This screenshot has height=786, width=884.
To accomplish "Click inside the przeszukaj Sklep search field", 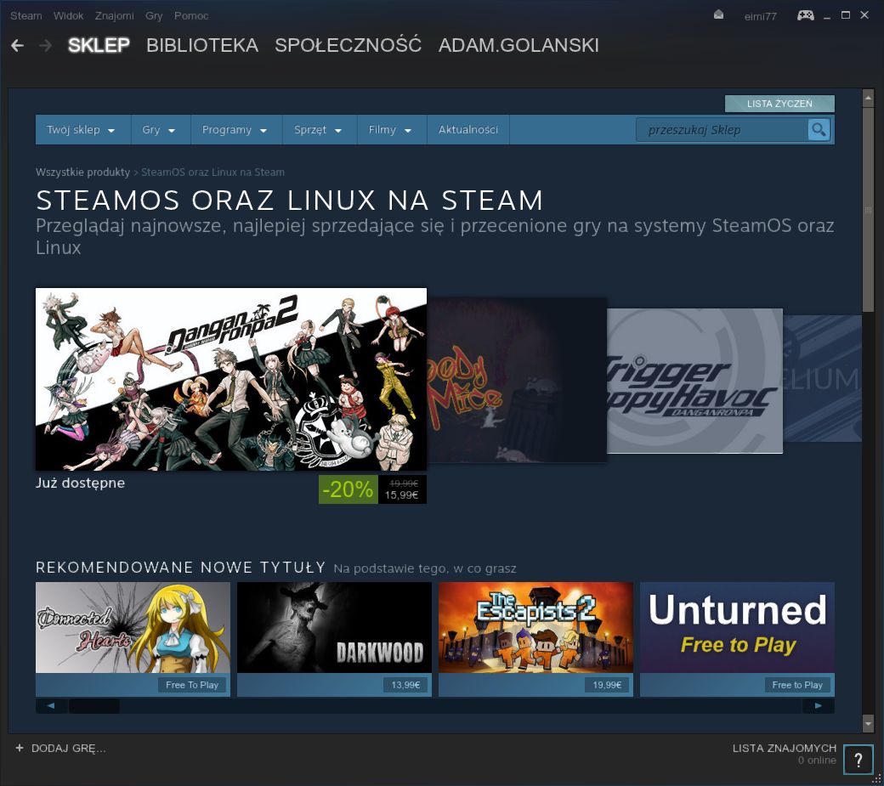I will tap(722, 130).
